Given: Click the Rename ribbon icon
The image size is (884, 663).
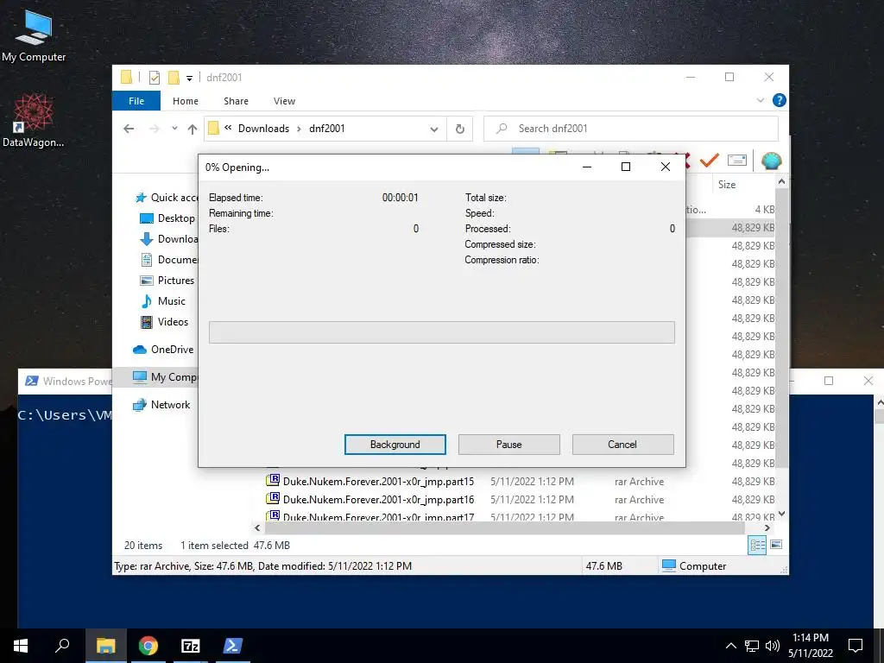Looking at the screenshot, I should [737, 160].
